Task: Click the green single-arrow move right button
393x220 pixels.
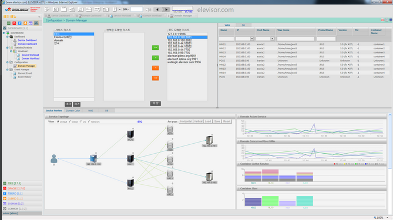Action: (156, 57)
